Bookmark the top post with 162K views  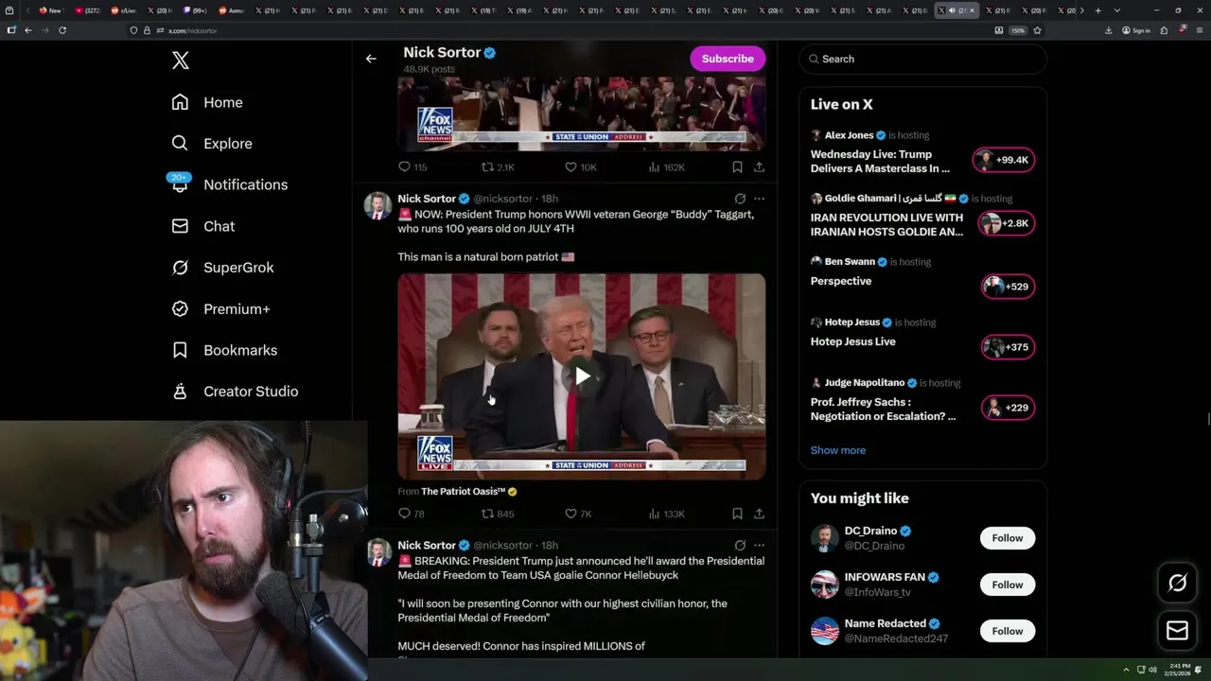(x=737, y=167)
